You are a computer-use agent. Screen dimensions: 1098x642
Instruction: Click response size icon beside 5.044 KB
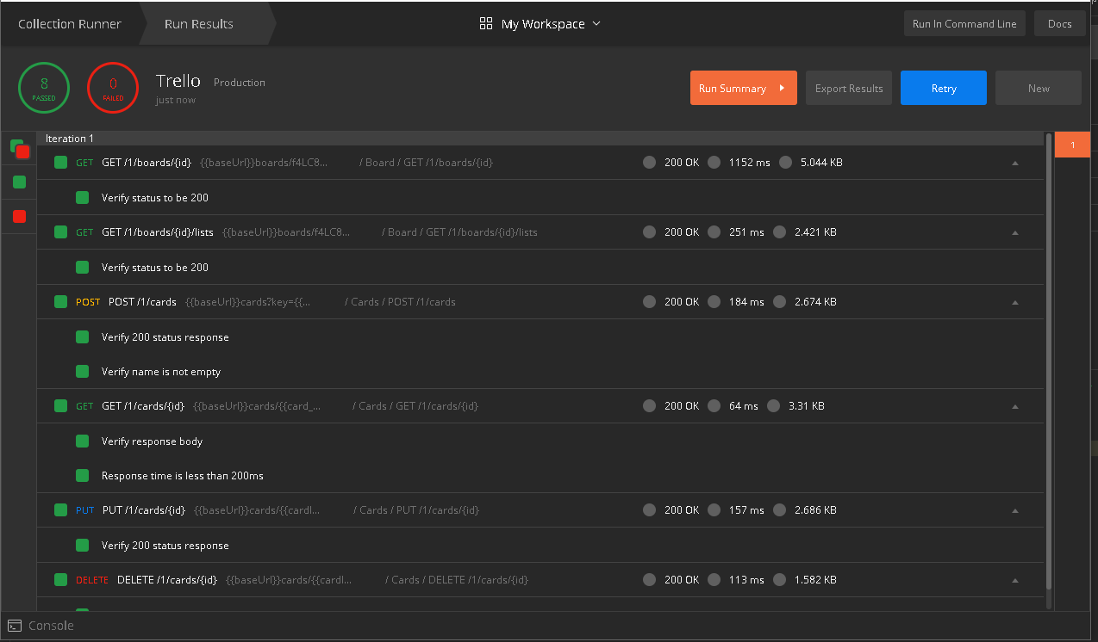click(785, 163)
